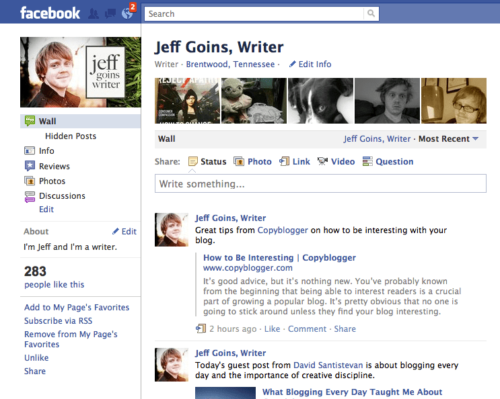Open the Info section
The width and height of the screenshot is (500, 399).
click(46, 150)
